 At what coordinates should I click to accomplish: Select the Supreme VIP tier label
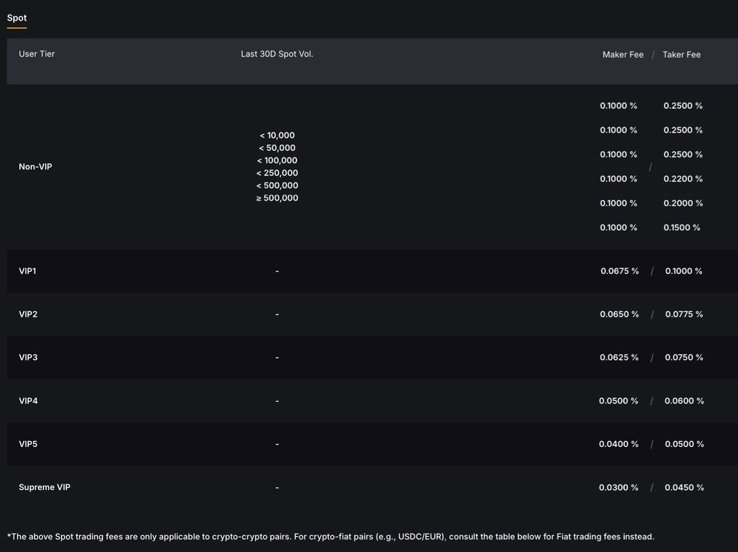click(x=45, y=487)
